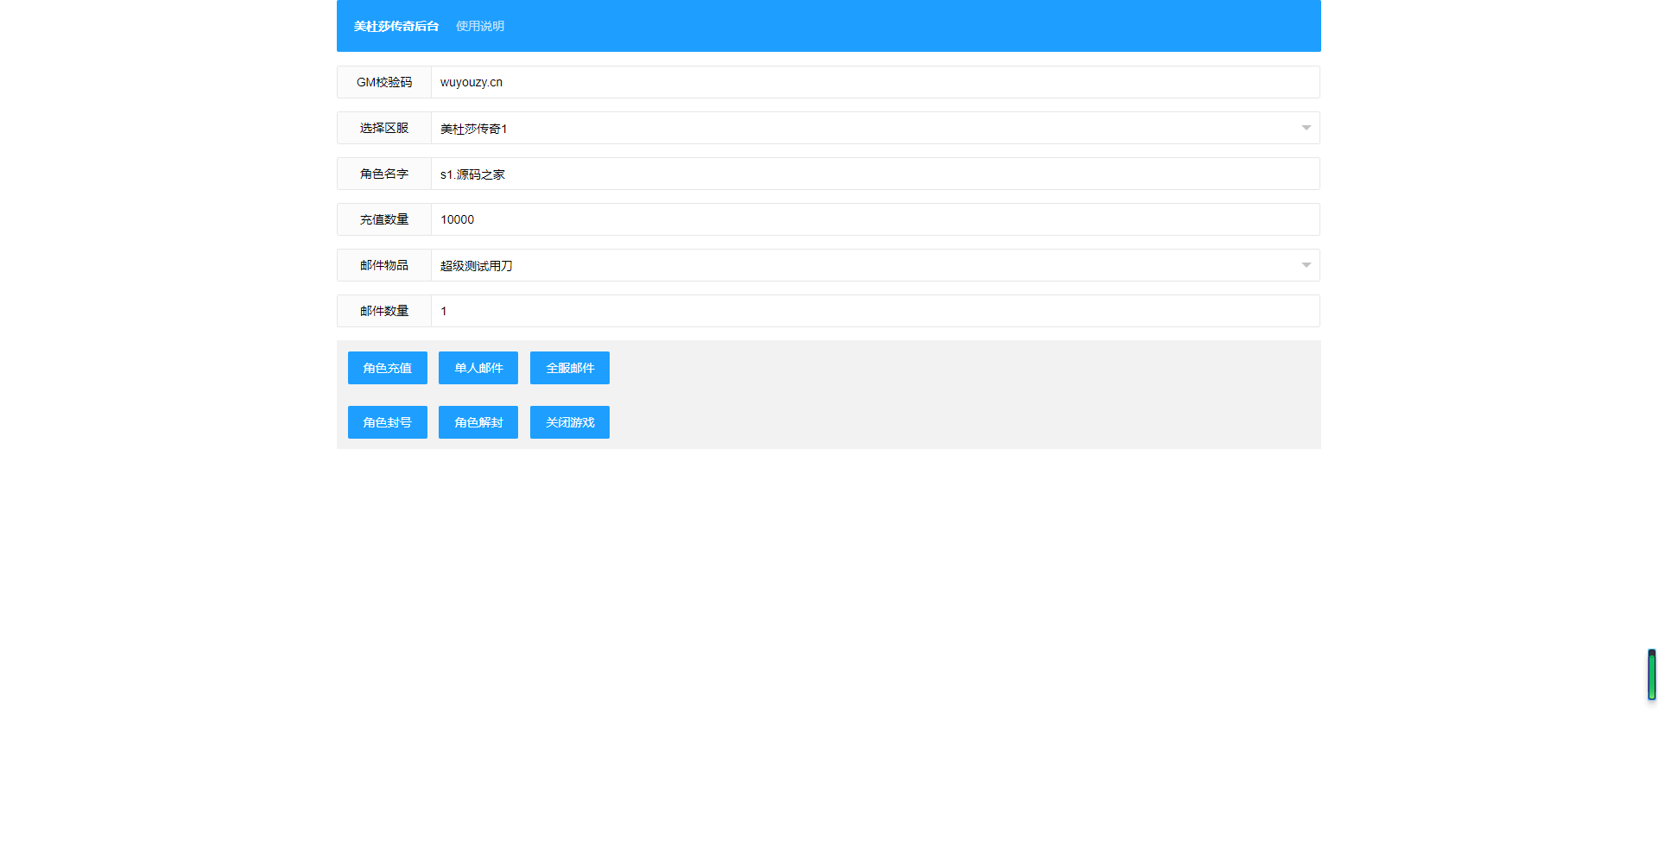The height and width of the screenshot is (842, 1658).
Task: Open the 选择区服 server dropdown
Action: (x=876, y=128)
